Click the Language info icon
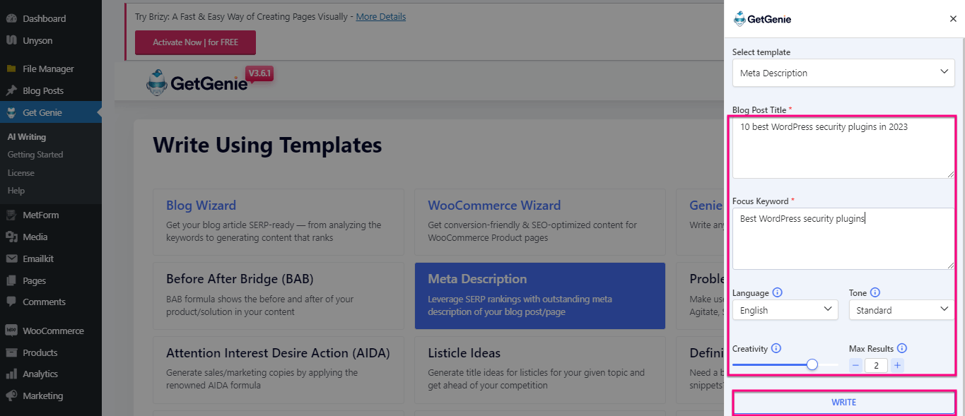The height and width of the screenshot is (416, 965). (778, 292)
